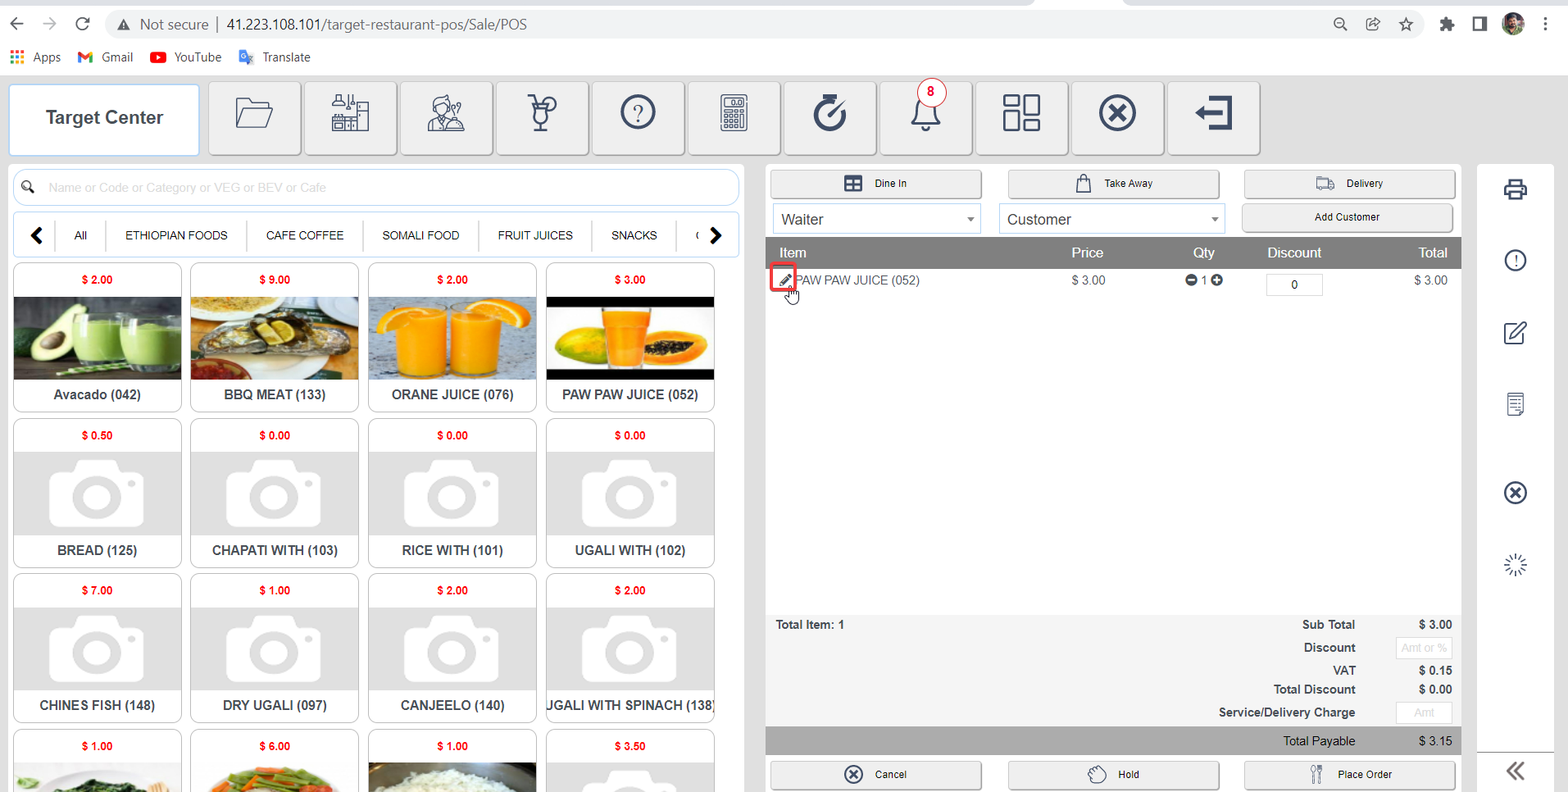1568x792 pixels.
Task: Select the All category tab
Action: (80, 235)
